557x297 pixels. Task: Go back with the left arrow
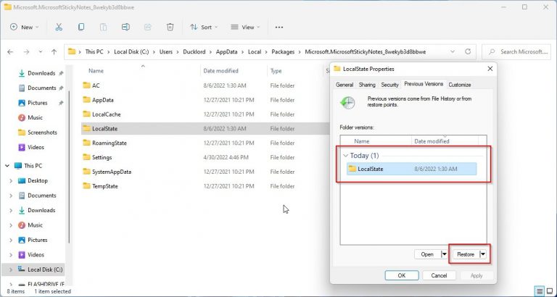[x=10, y=52]
